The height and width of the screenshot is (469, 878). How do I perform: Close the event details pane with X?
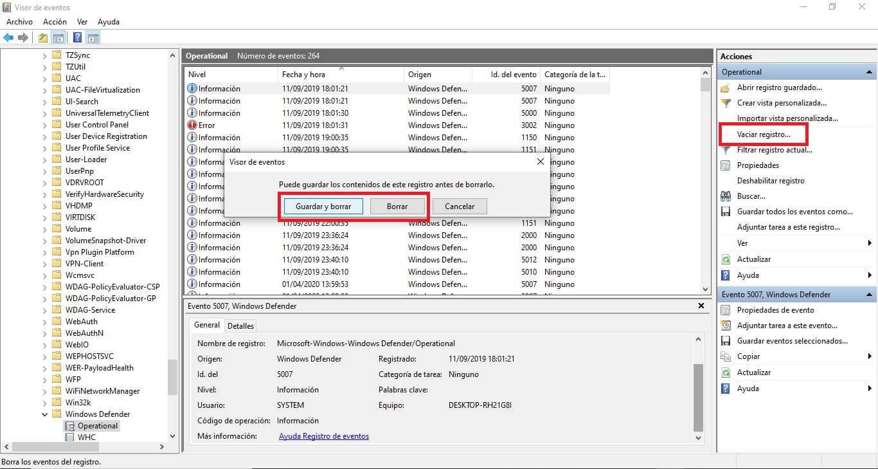[701, 306]
